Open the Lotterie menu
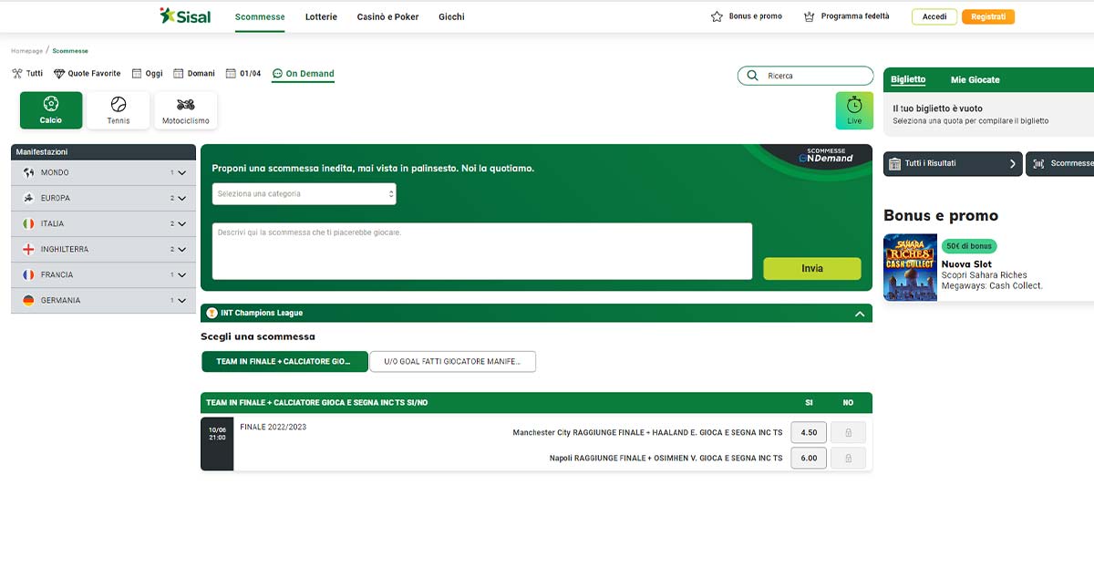Screen dimensions: 1094x568 pyautogui.click(x=321, y=16)
